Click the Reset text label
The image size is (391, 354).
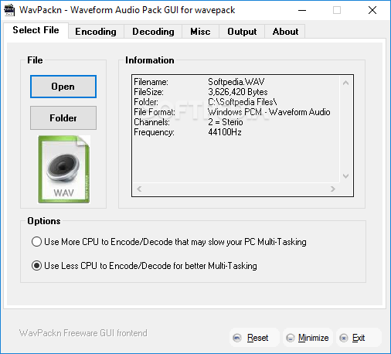(257, 338)
